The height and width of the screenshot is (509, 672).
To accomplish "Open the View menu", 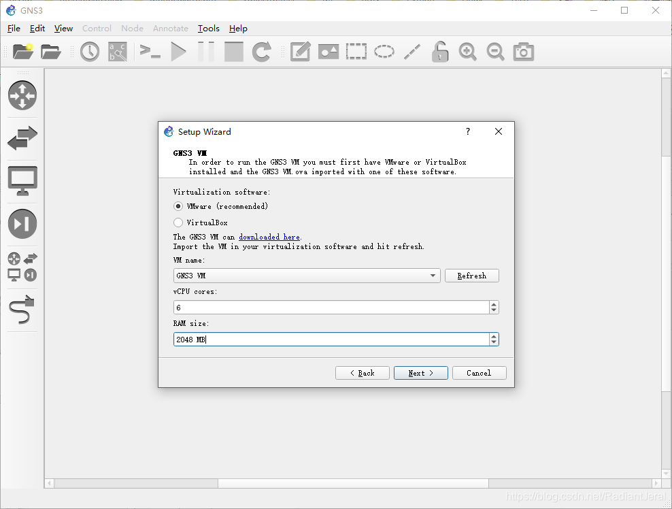I will (x=63, y=29).
